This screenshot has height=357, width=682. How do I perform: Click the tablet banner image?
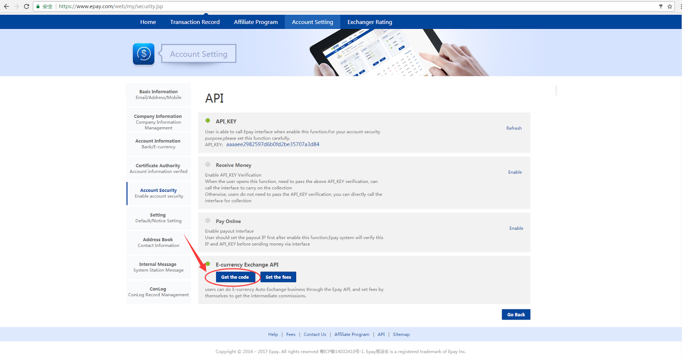pyautogui.click(x=399, y=53)
